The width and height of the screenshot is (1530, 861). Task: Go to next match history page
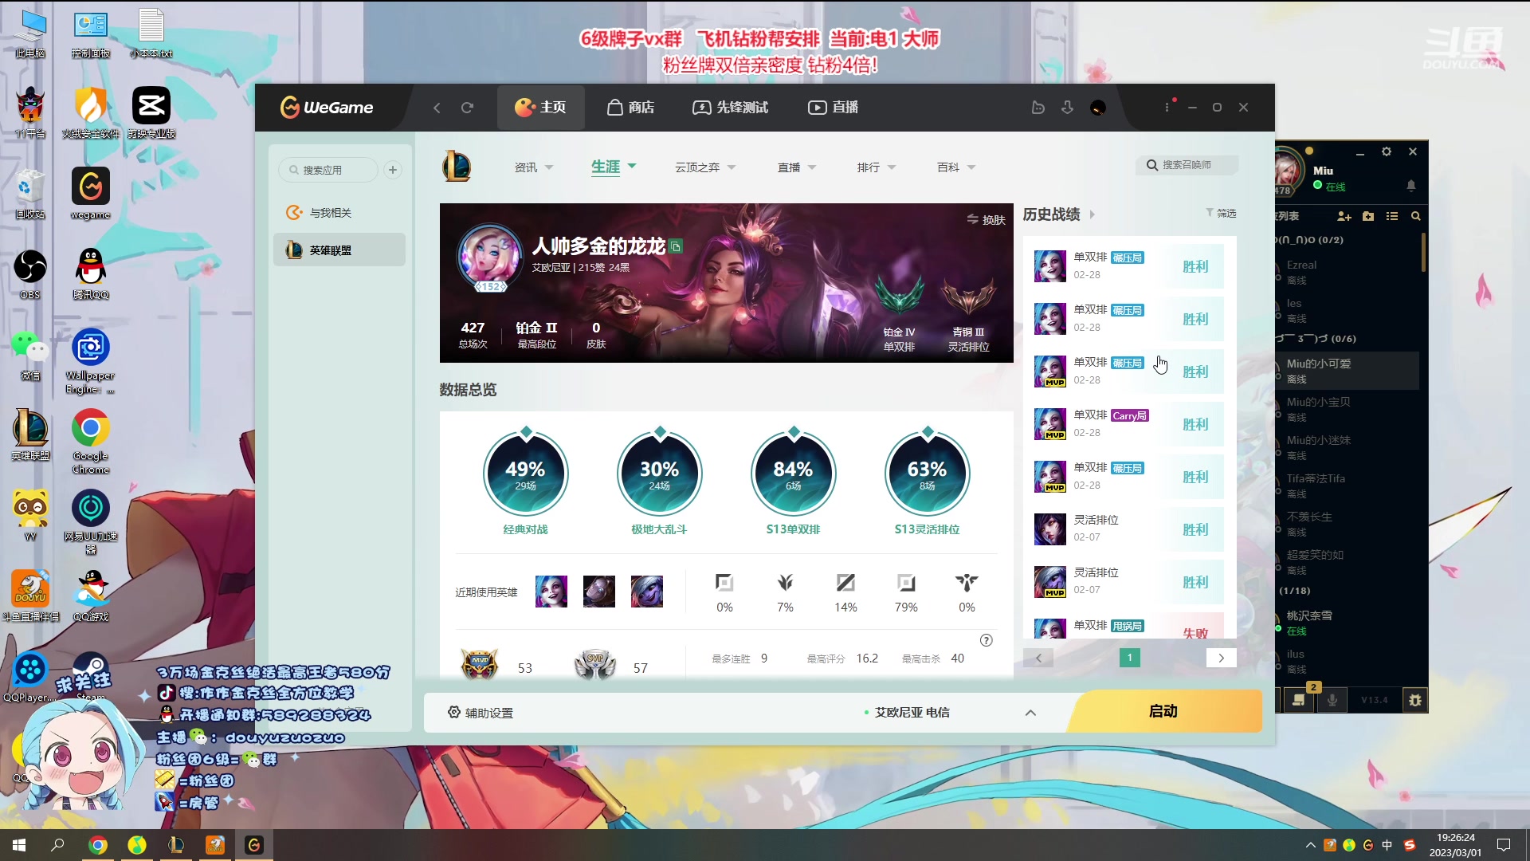pyautogui.click(x=1221, y=658)
